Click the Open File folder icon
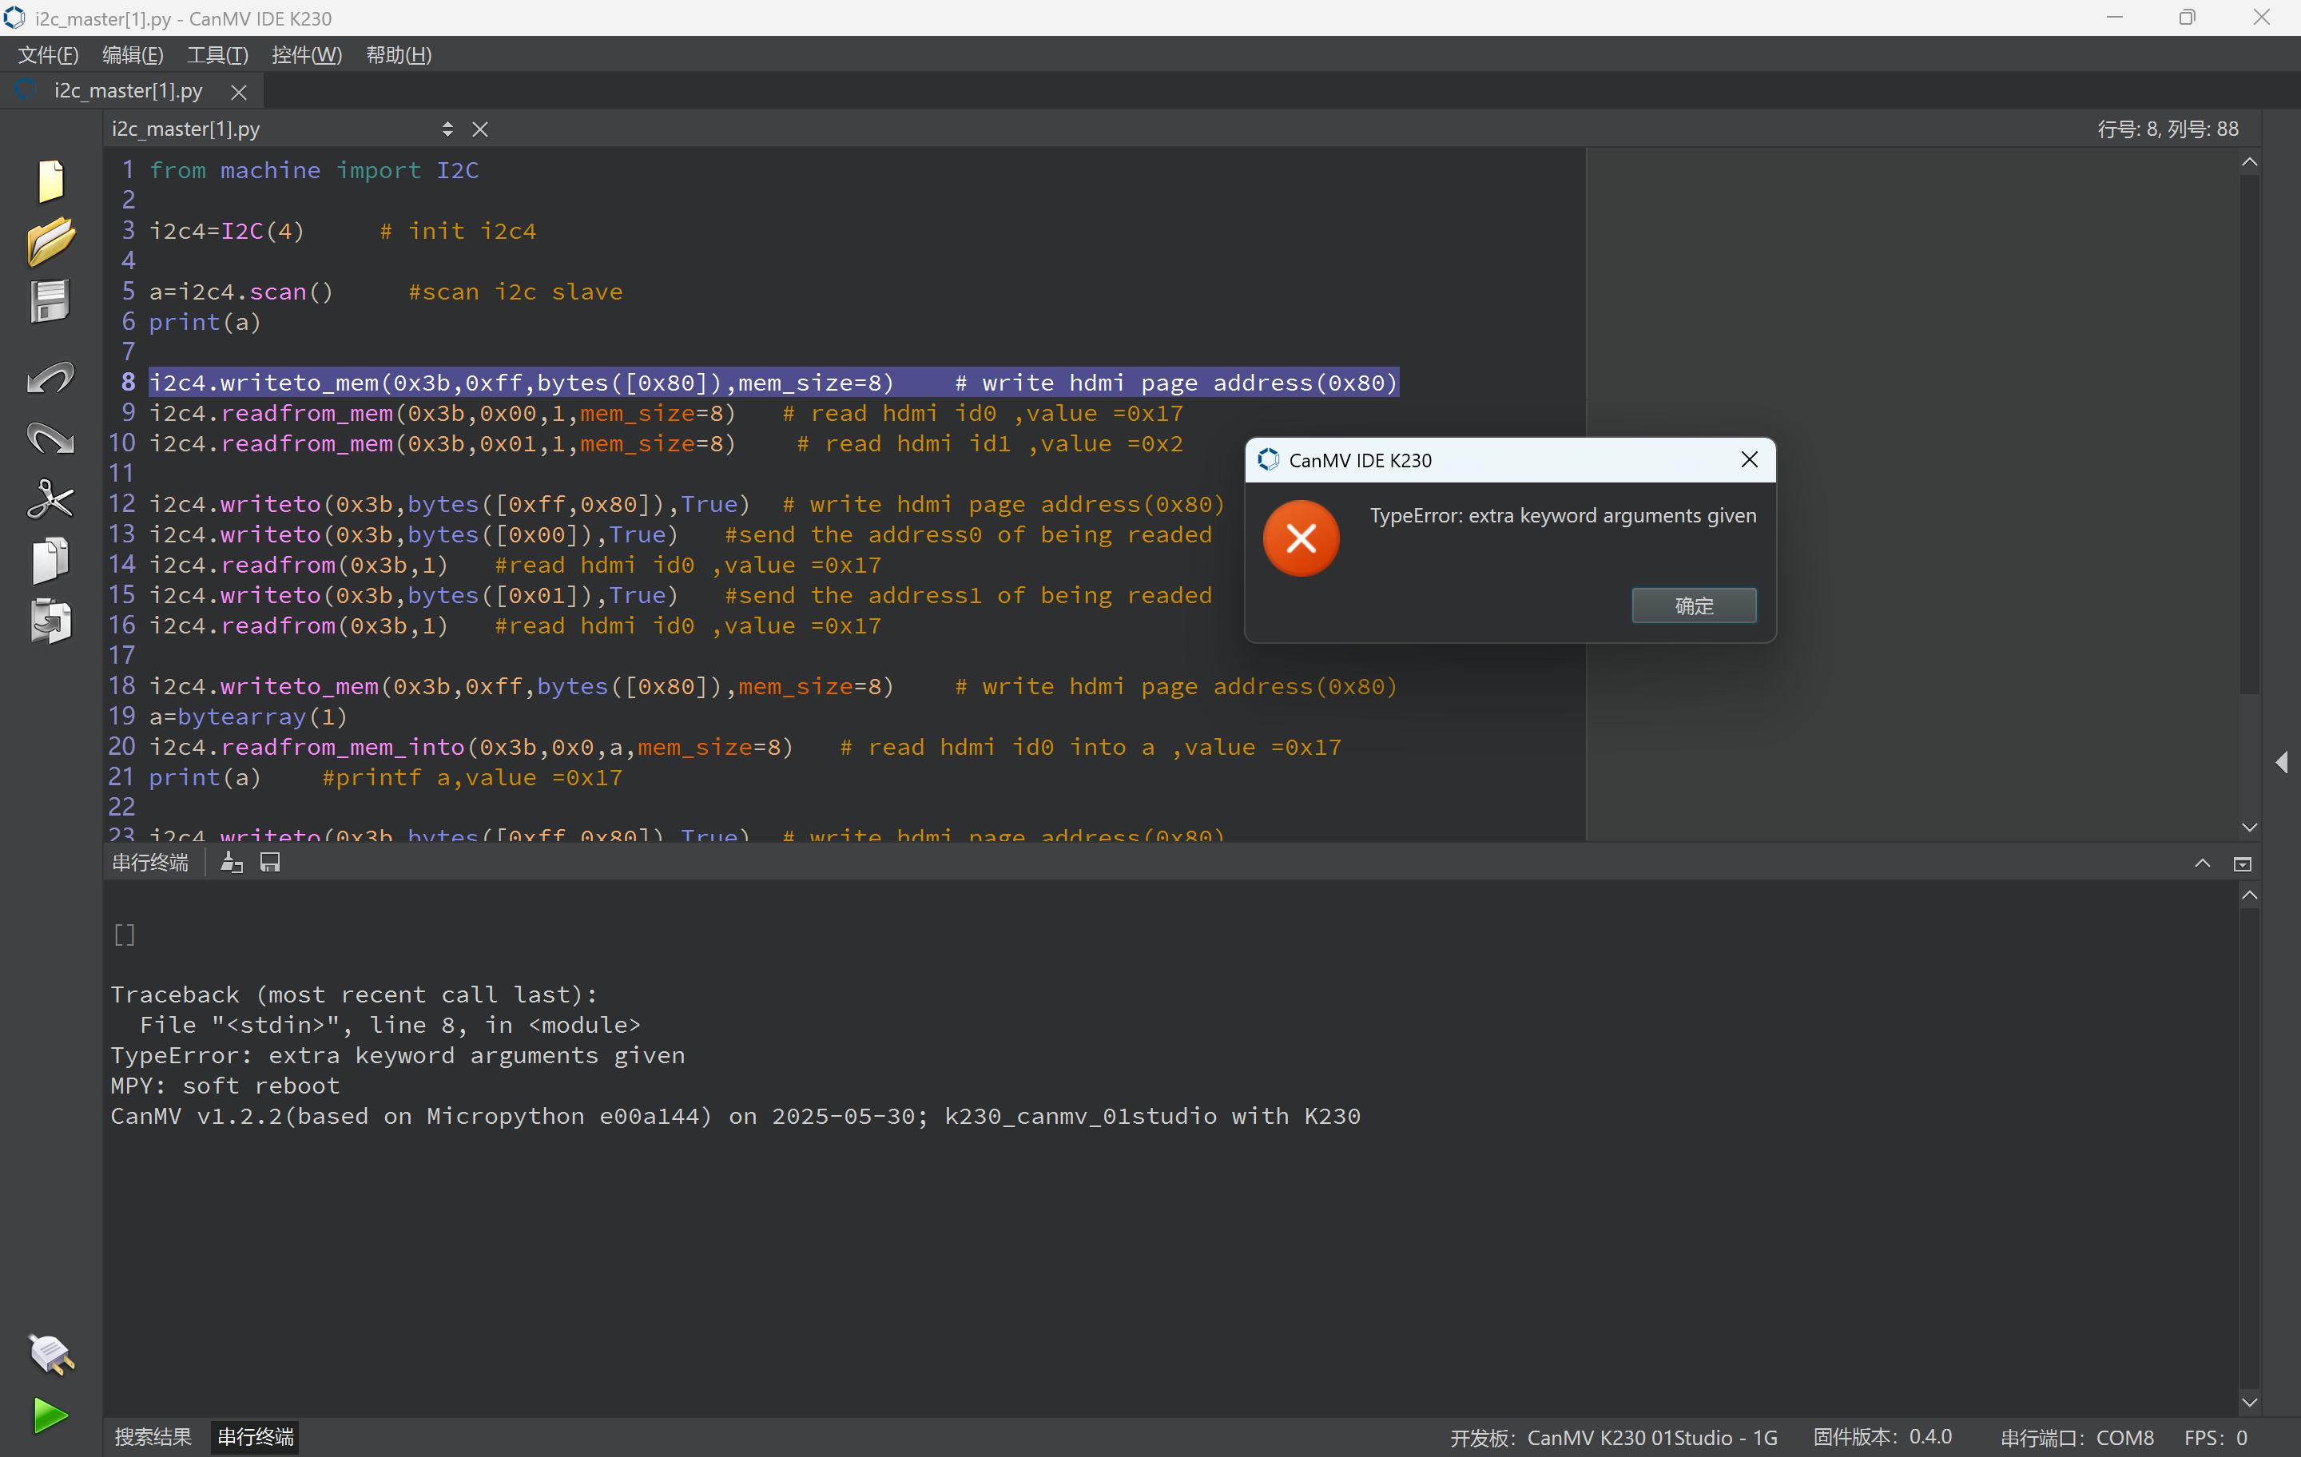The height and width of the screenshot is (1457, 2301). pyautogui.click(x=50, y=240)
